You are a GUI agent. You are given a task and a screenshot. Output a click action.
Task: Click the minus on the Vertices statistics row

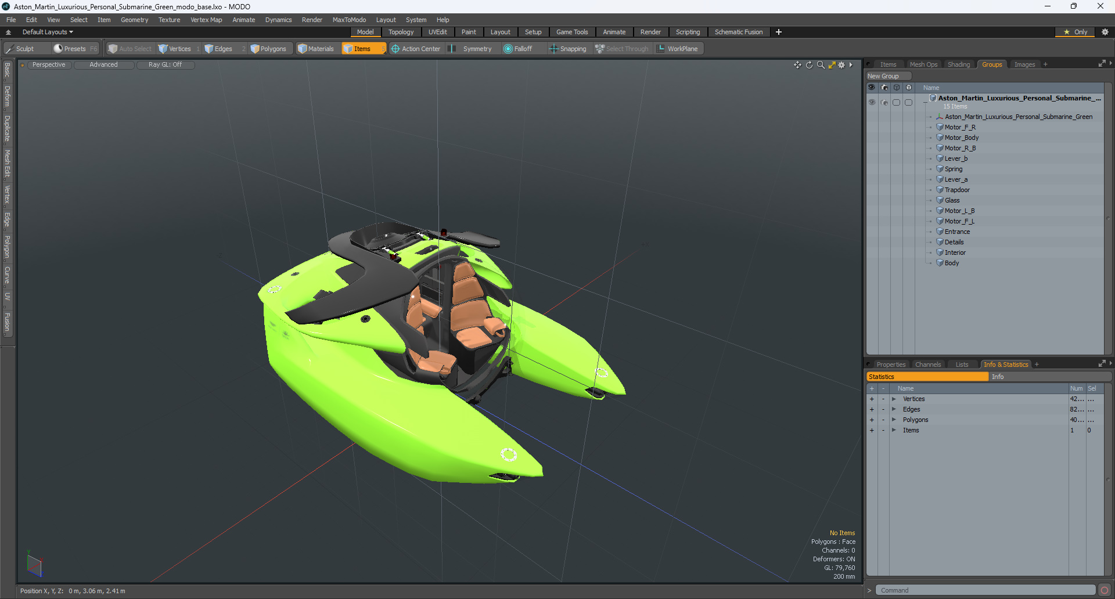(883, 399)
